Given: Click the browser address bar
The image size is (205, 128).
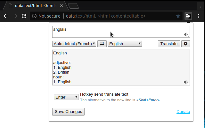Looking at the screenshot, I should click(106, 16).
